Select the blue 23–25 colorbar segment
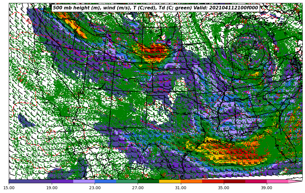This screenshot has height=193, width=305. point(105,181)
